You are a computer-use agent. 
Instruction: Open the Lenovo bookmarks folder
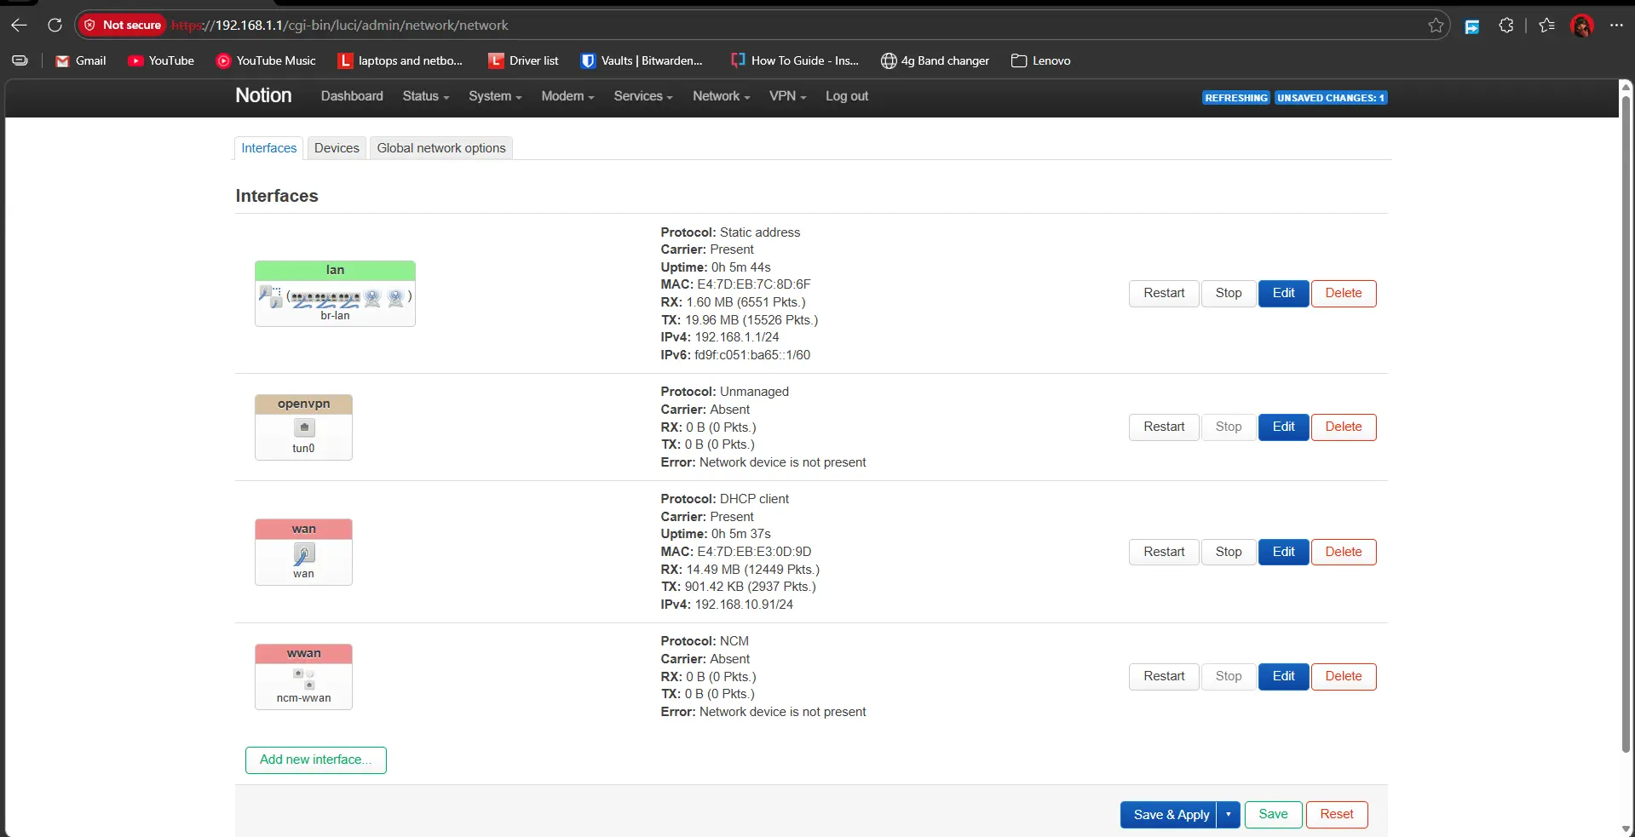coord(1040,60)
